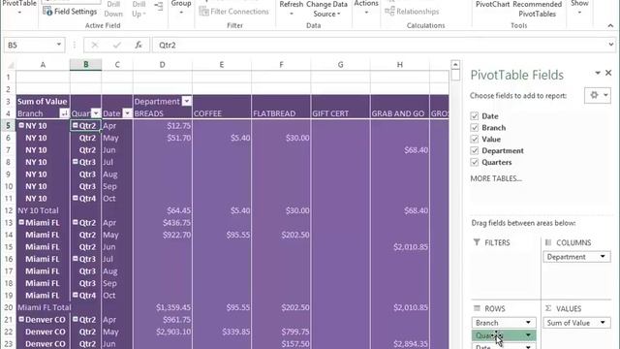Image resolution: width=620 pixels, height=349 pixels.
Task: Click the $12.75 BREADS value cell
Action: [163, 125]
